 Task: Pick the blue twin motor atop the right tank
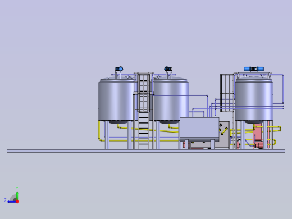pyautogui.click(x=254, y=69)
